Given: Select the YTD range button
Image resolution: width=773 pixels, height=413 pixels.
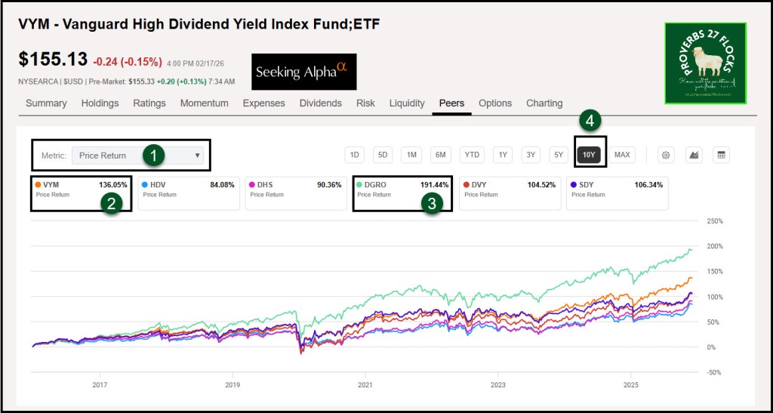Looking at the screenshot, I should click(x=472, y=155).
